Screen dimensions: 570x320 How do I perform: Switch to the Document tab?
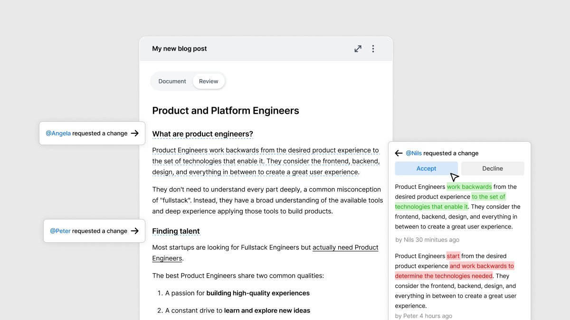pyautogui.click(x=172, y=81)
